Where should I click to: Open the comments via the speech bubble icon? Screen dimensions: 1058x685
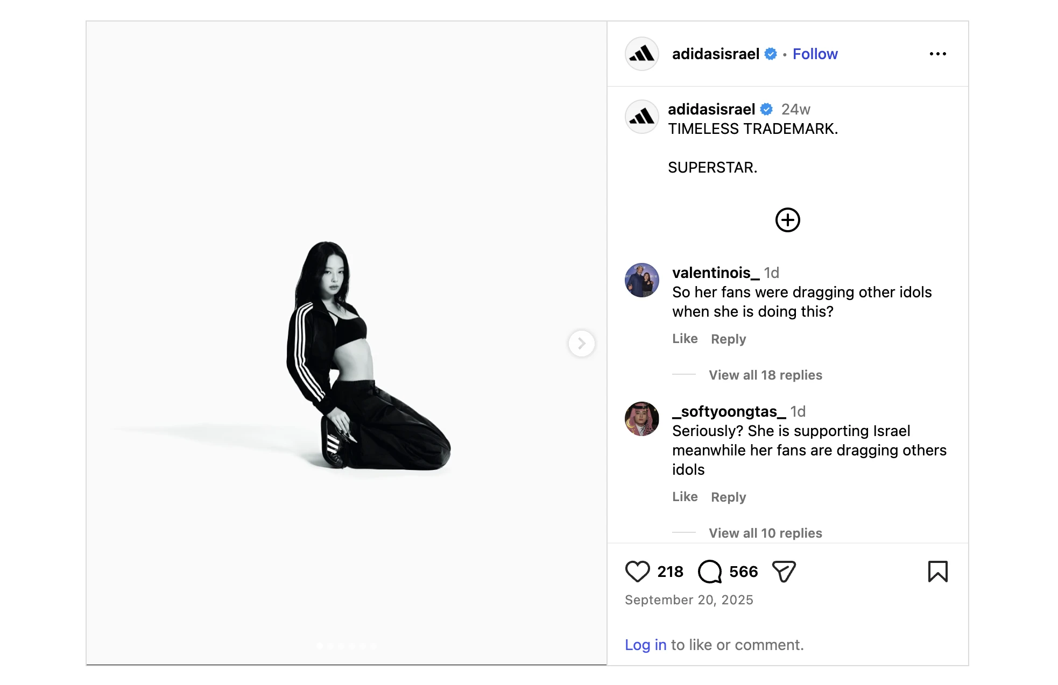(711, 572)
